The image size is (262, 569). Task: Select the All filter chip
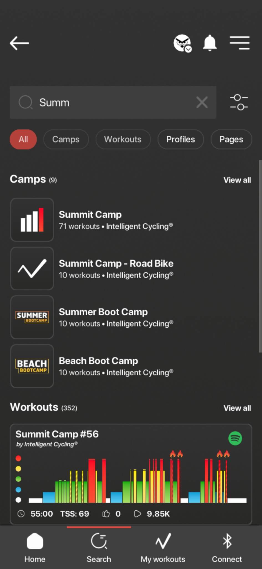click(x=23, y=139)
